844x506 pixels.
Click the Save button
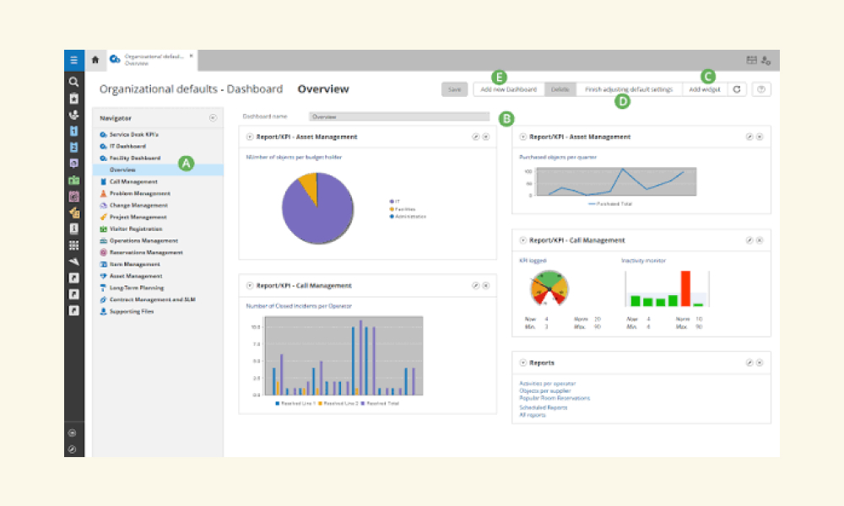(455, 89)
